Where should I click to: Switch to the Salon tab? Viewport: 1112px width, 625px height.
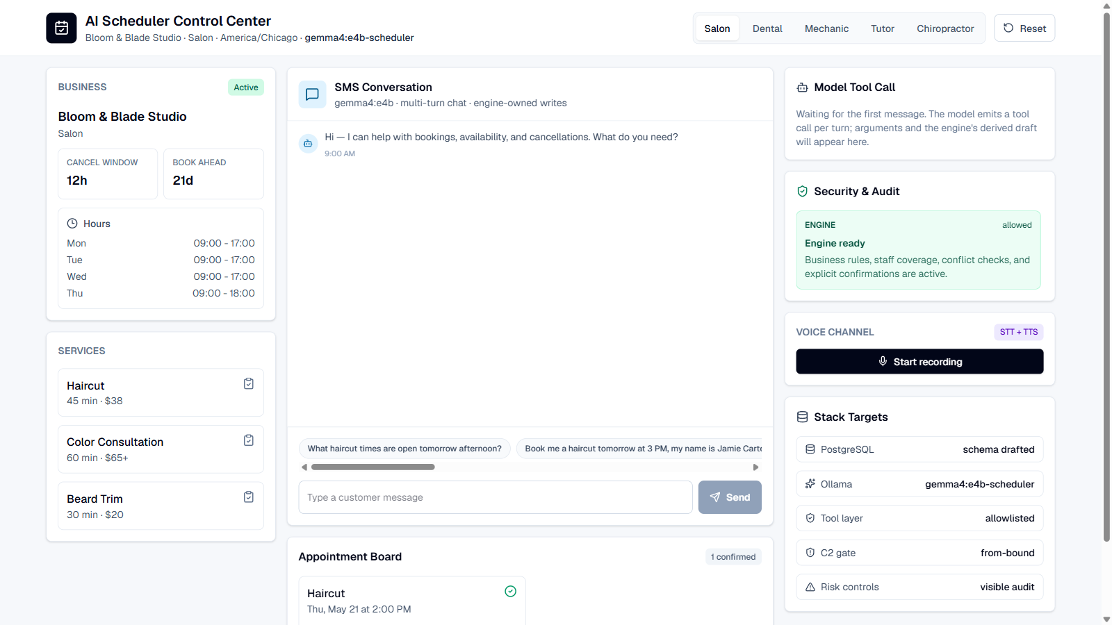(717, 28)
